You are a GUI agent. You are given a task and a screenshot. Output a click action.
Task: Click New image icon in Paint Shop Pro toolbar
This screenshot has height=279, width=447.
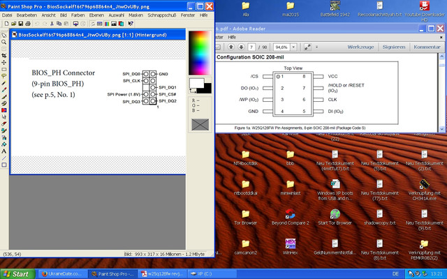click(x=6, y=24)
